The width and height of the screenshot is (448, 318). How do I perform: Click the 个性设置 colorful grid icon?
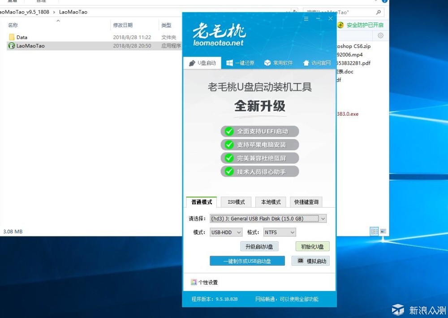[194, 282]
